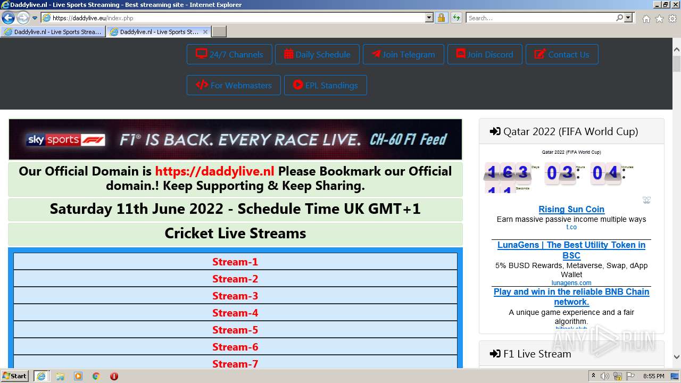Image resolution: width=681 pixels, height=383 pixels.
Task: Switch to first Daddylive.nl tab
Action: point(53,32)
